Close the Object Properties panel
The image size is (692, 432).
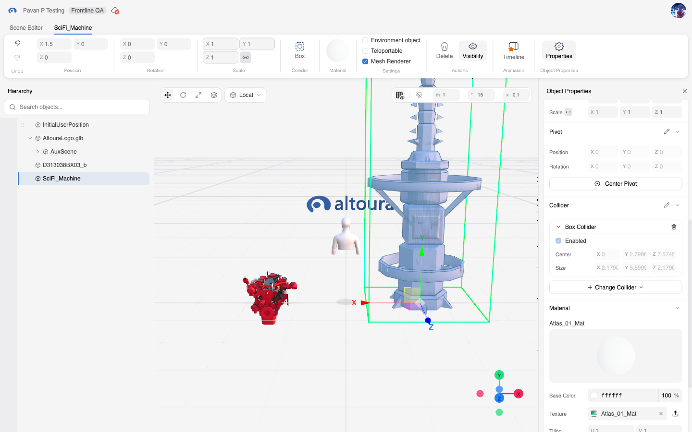685,91
